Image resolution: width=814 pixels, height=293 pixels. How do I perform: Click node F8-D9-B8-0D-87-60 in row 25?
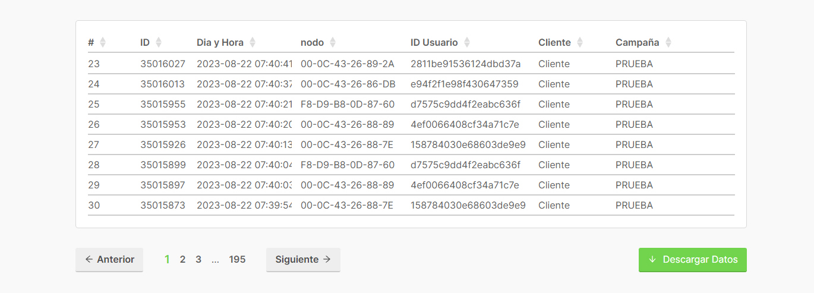(x=348, y=104)
